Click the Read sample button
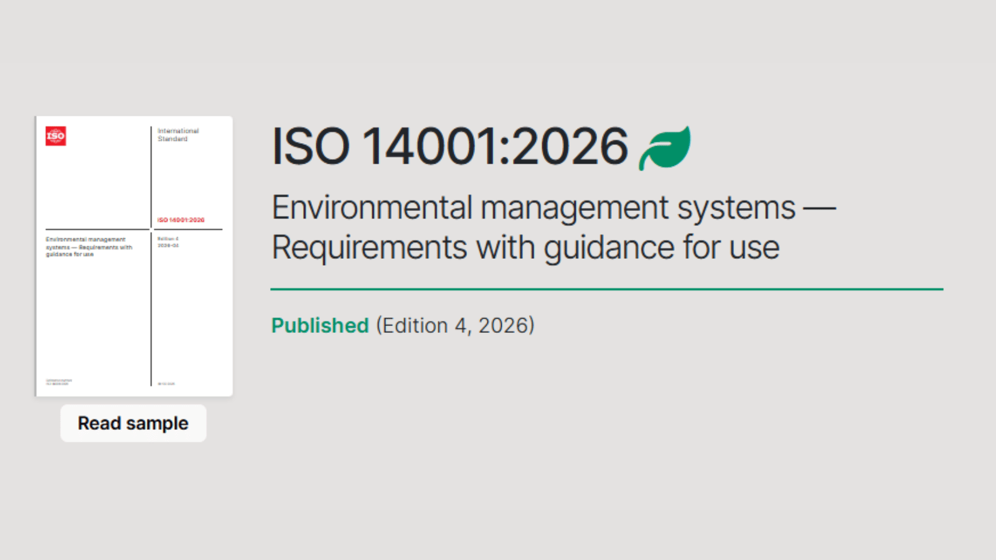Viewport: 996px width, 560px height. (x=133, y=423)
